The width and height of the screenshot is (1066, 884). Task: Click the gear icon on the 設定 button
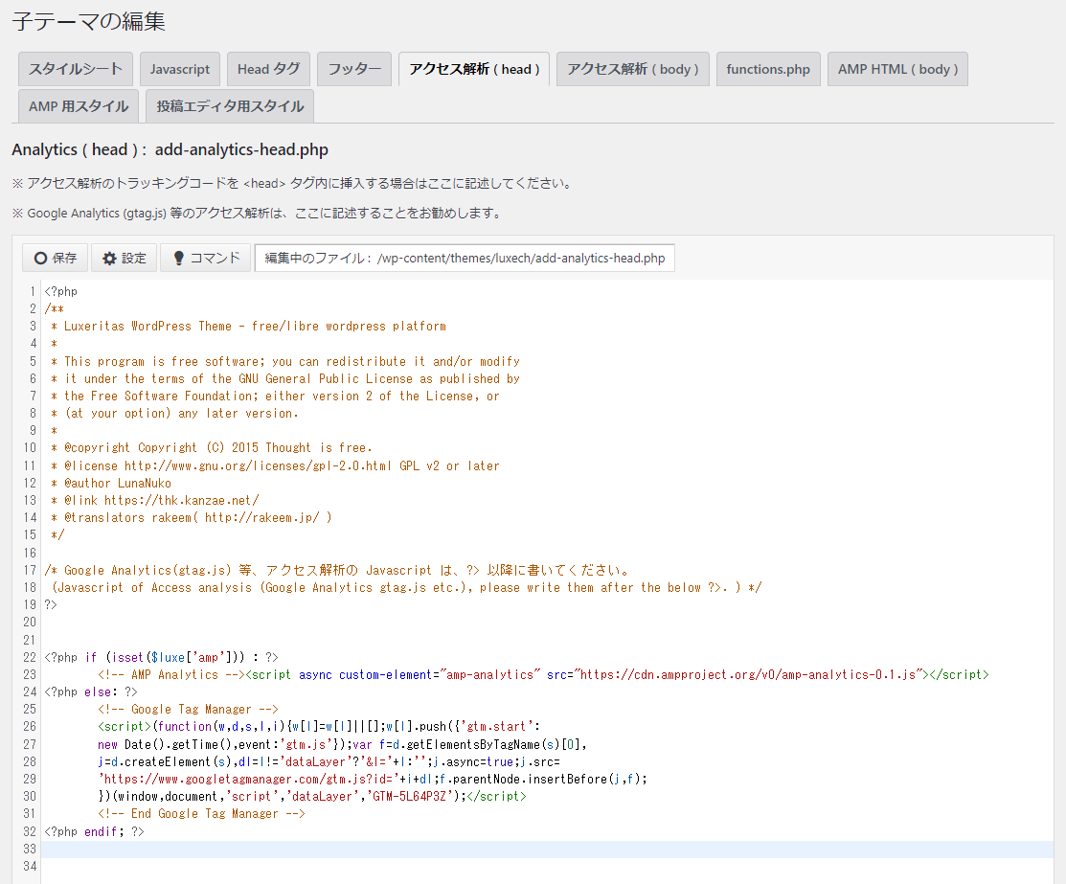point(109,259)
